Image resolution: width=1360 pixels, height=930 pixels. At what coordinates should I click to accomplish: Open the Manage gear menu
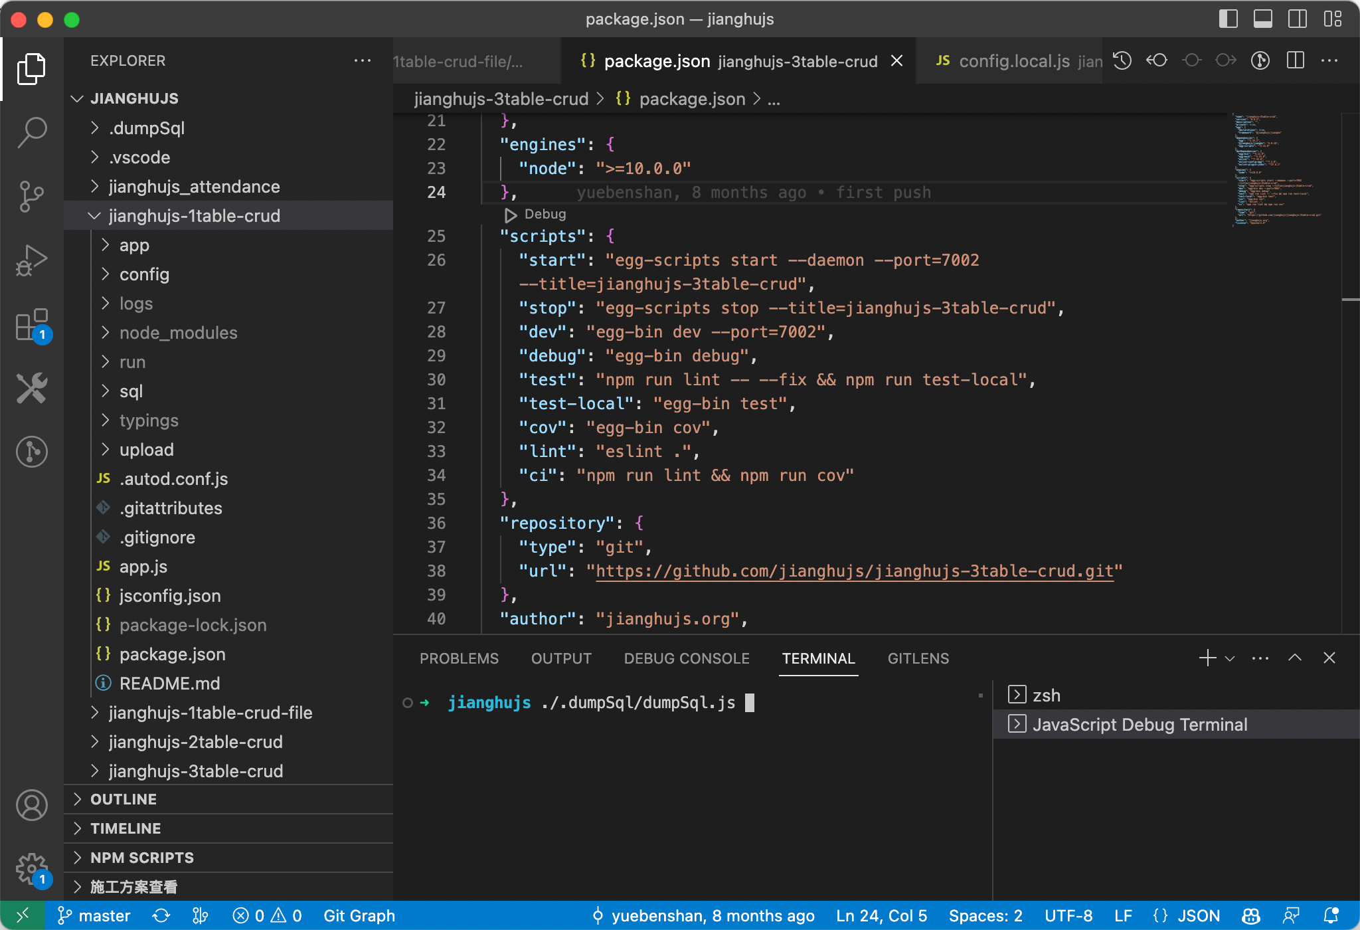click(x=31, y=867)
